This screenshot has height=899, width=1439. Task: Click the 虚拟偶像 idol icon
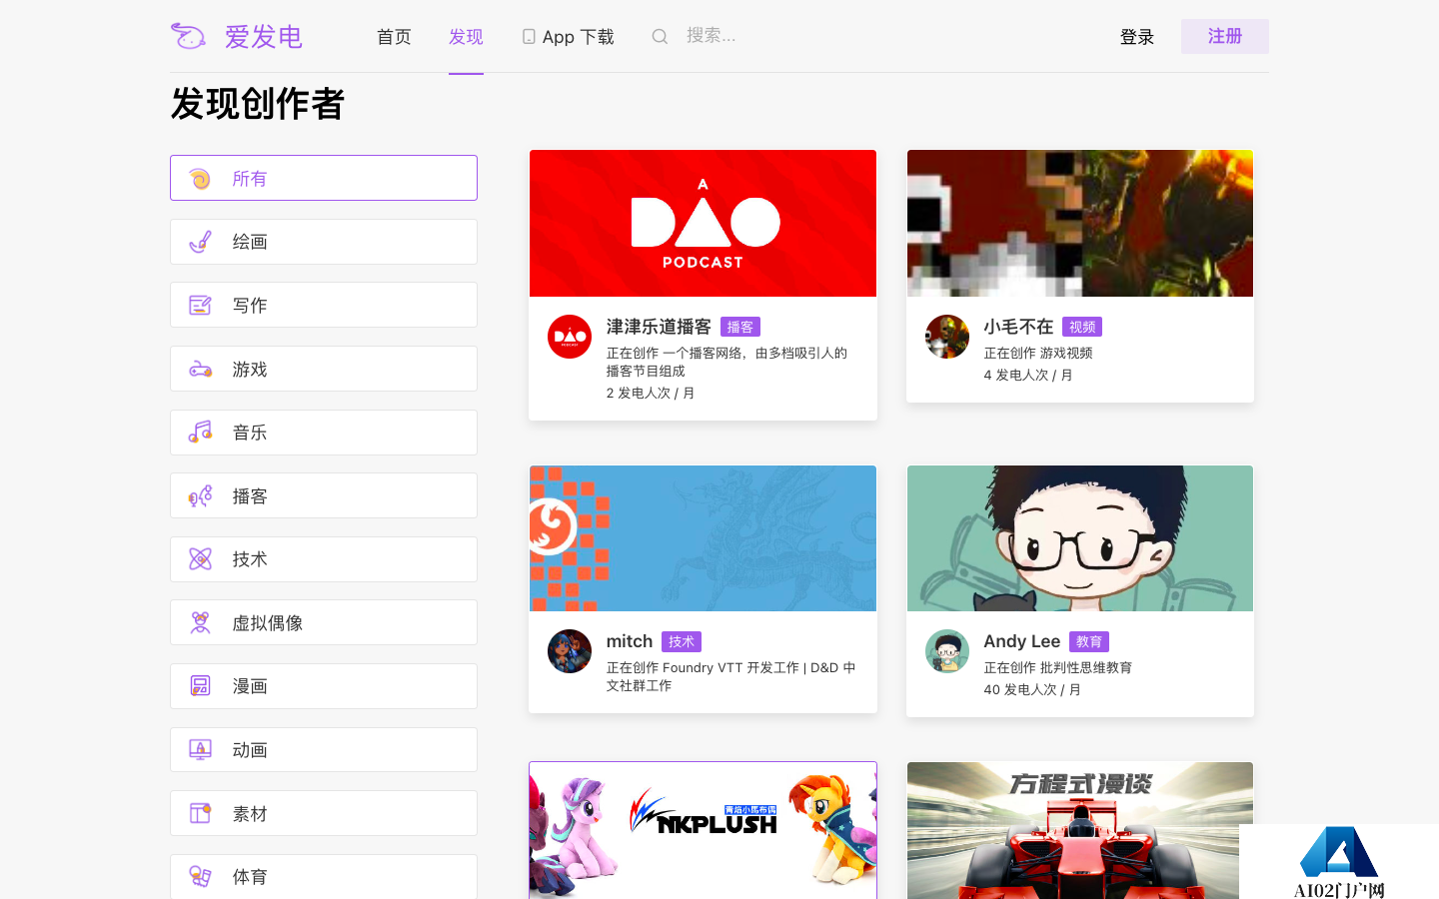(x=200, y=623)
